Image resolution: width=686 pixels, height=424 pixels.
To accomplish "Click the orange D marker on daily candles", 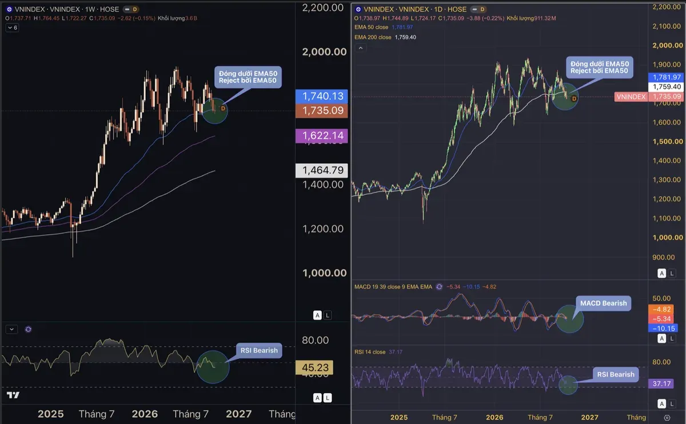I will click(x=574, y=99).
